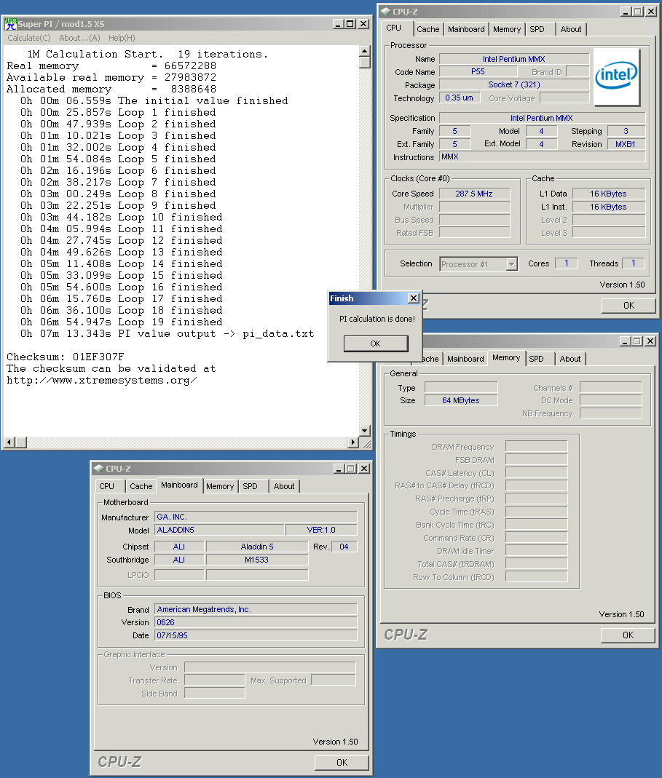The image size is (662, 778).
Task: Switch to Cache tab in bottom CPU-Z window
Action: [x=141, y=486]
